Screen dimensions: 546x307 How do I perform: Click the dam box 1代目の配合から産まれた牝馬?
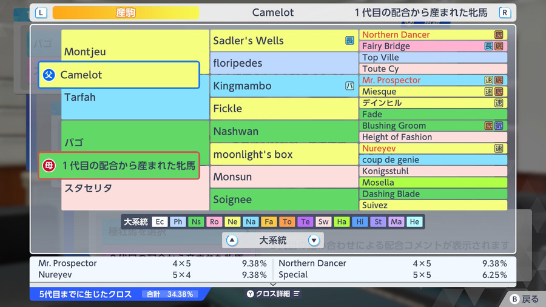pos(119,166)
